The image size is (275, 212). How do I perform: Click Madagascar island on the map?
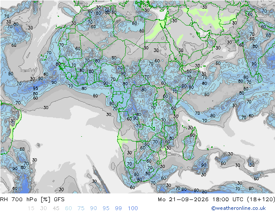[190, 145]
